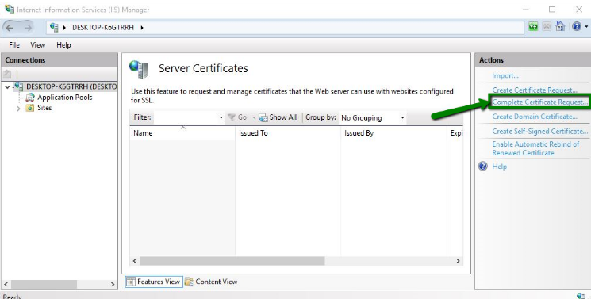Click Show All button
This screenshot has height=299, width=591.
point(278,117)
